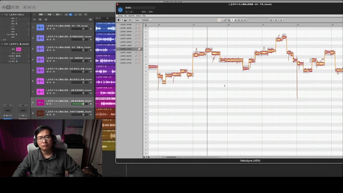Image resolution: width=343 pixels, height=193 pixels.
Task: Click the Melodyne blue power bypass button
Action: point(120,10)
